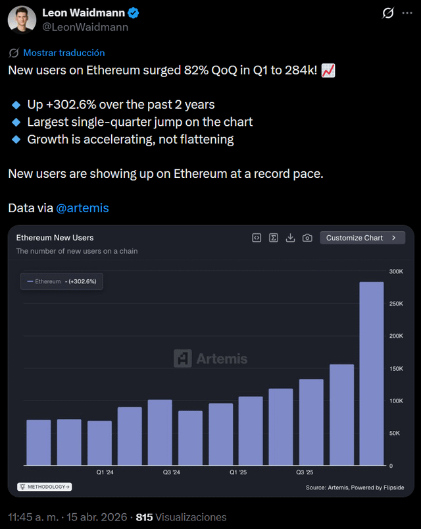This screenshot has width=421, height=529.
Task: Expand the Customize Chart chevron
Action: click(394, 238)
